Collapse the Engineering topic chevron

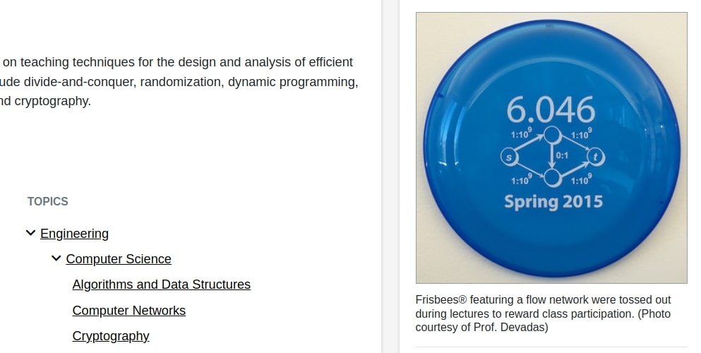point(30,233)
